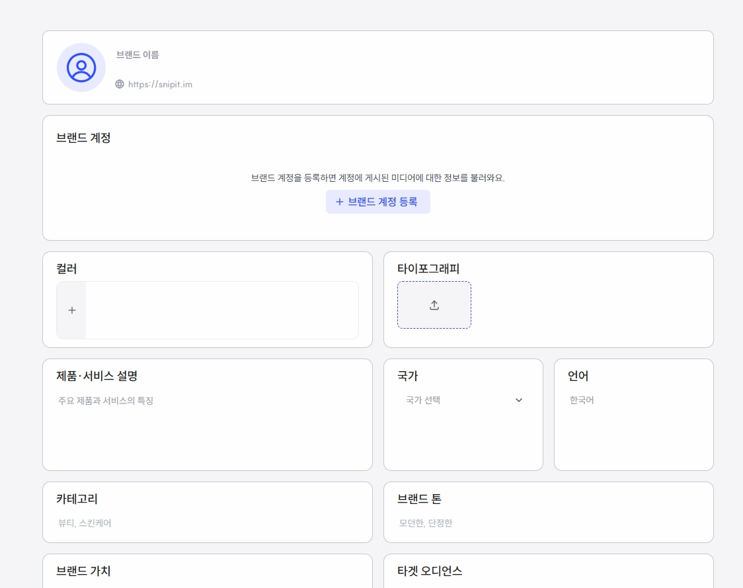Image resolution: width=743 pixels, height=588 pixels.
Task: Open the 국가 선택 dropdown
Action: pyautogui.click(x=463, y=400)
